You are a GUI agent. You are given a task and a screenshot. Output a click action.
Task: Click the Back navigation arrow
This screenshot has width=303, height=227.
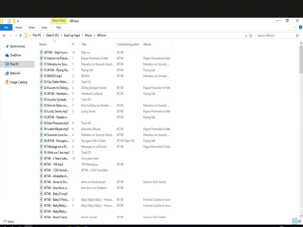(4, 35)
